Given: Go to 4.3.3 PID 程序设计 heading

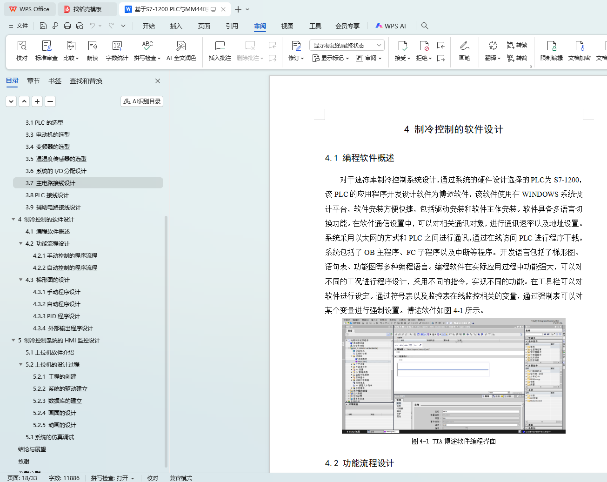Looking at the screenshot, I should tap(56, 316).
